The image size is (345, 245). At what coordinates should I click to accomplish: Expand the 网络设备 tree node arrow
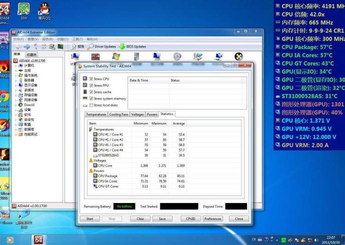click(x=16, y=100)
